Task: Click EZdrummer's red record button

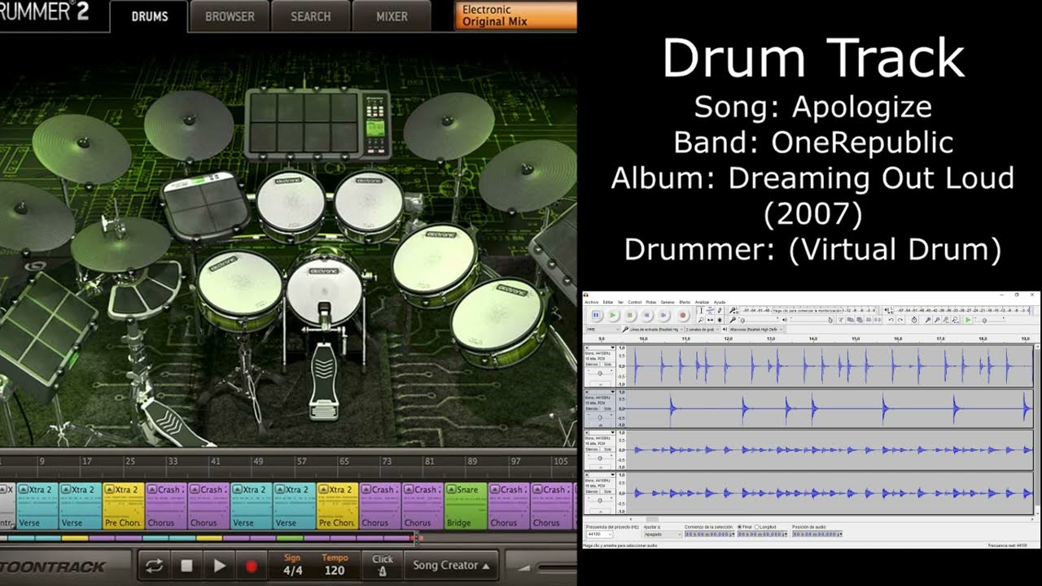Action: point(252,565)
